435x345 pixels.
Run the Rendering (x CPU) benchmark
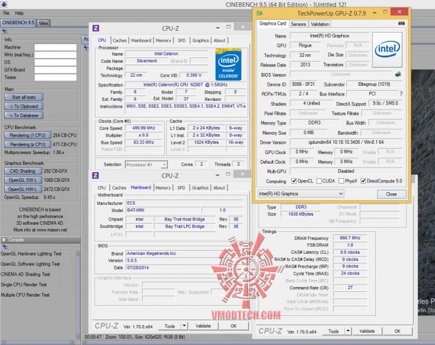(x=27, y=144)
